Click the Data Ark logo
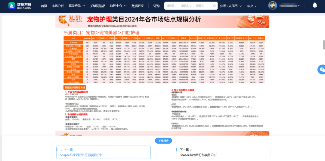The width and height of the screenshot is (325, 161). coord(20,6)
